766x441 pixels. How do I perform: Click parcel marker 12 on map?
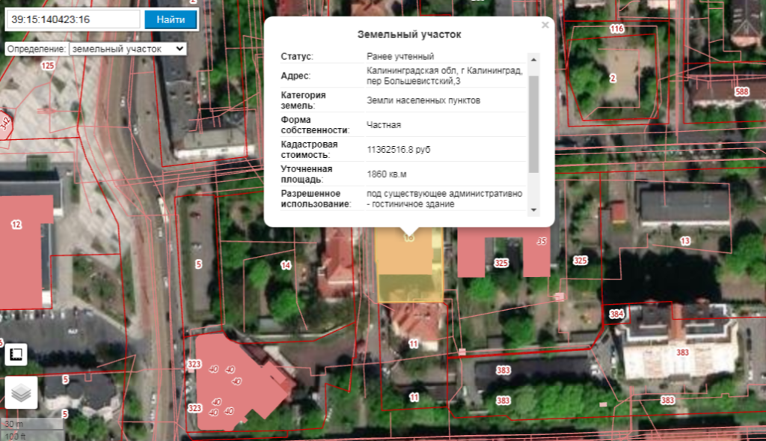tap(16, 224)
